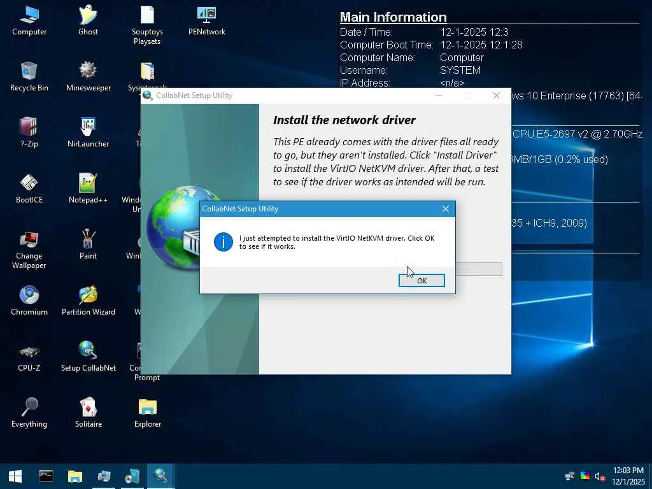
Task: Click the Install the network driver heading
Action: [344, 120]
